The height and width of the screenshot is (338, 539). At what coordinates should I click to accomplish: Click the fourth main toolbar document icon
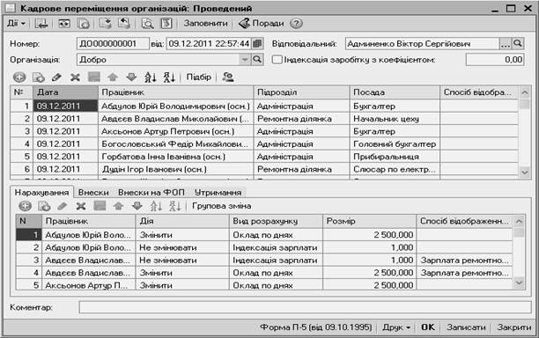pos(105,24)
